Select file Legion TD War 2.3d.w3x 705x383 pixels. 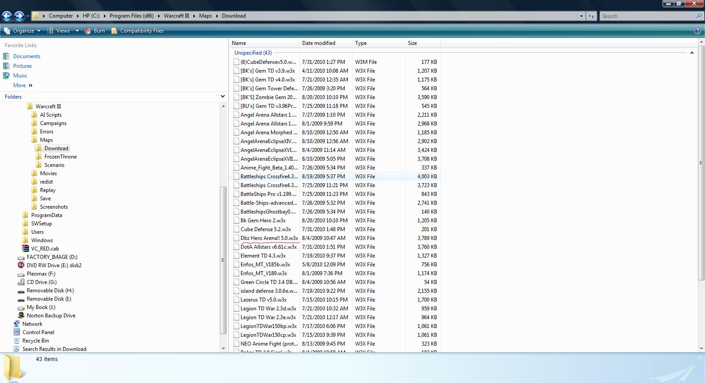coord(268,309)
